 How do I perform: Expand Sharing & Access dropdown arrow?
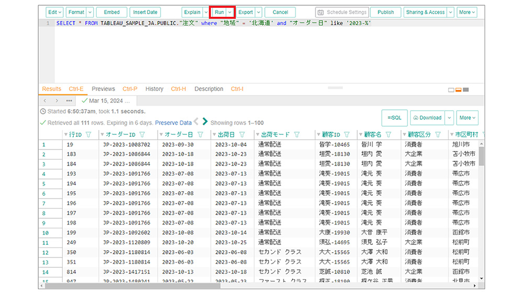(x=451, y=13)
